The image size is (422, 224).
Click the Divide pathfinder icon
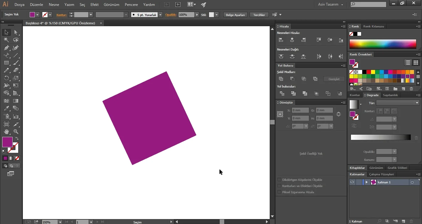282,93
